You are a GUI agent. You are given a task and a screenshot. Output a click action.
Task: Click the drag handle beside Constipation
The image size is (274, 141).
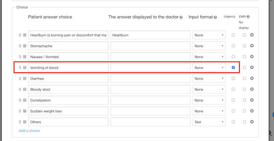[20, 100]
